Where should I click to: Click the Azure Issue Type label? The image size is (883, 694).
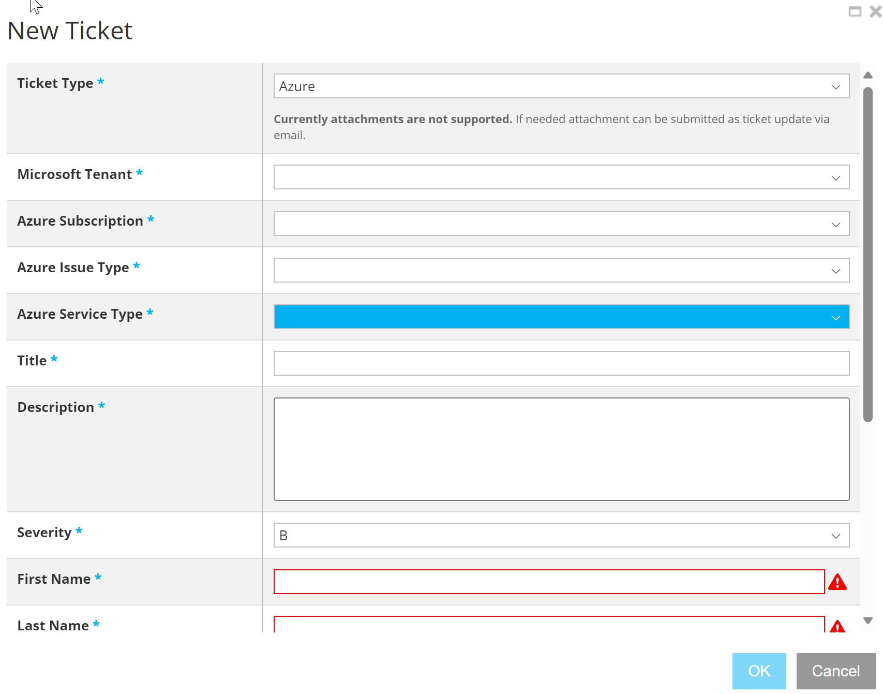tap(73, 267)
